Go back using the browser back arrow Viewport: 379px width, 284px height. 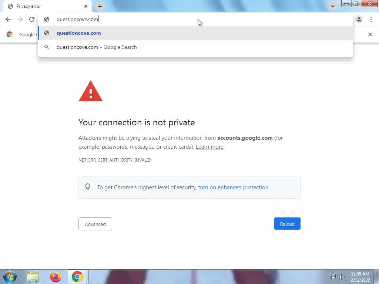pyautogui.click(x=8, y=19)
